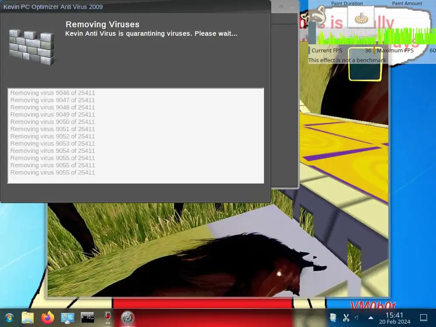Click the show desktop button

click(424, 318)
